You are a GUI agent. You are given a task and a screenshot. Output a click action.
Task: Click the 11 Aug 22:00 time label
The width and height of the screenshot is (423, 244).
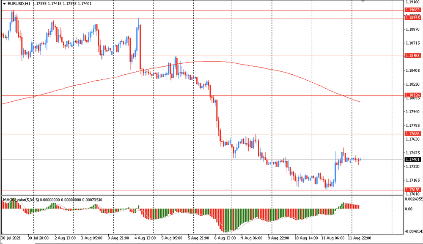(x=359, y=238)
